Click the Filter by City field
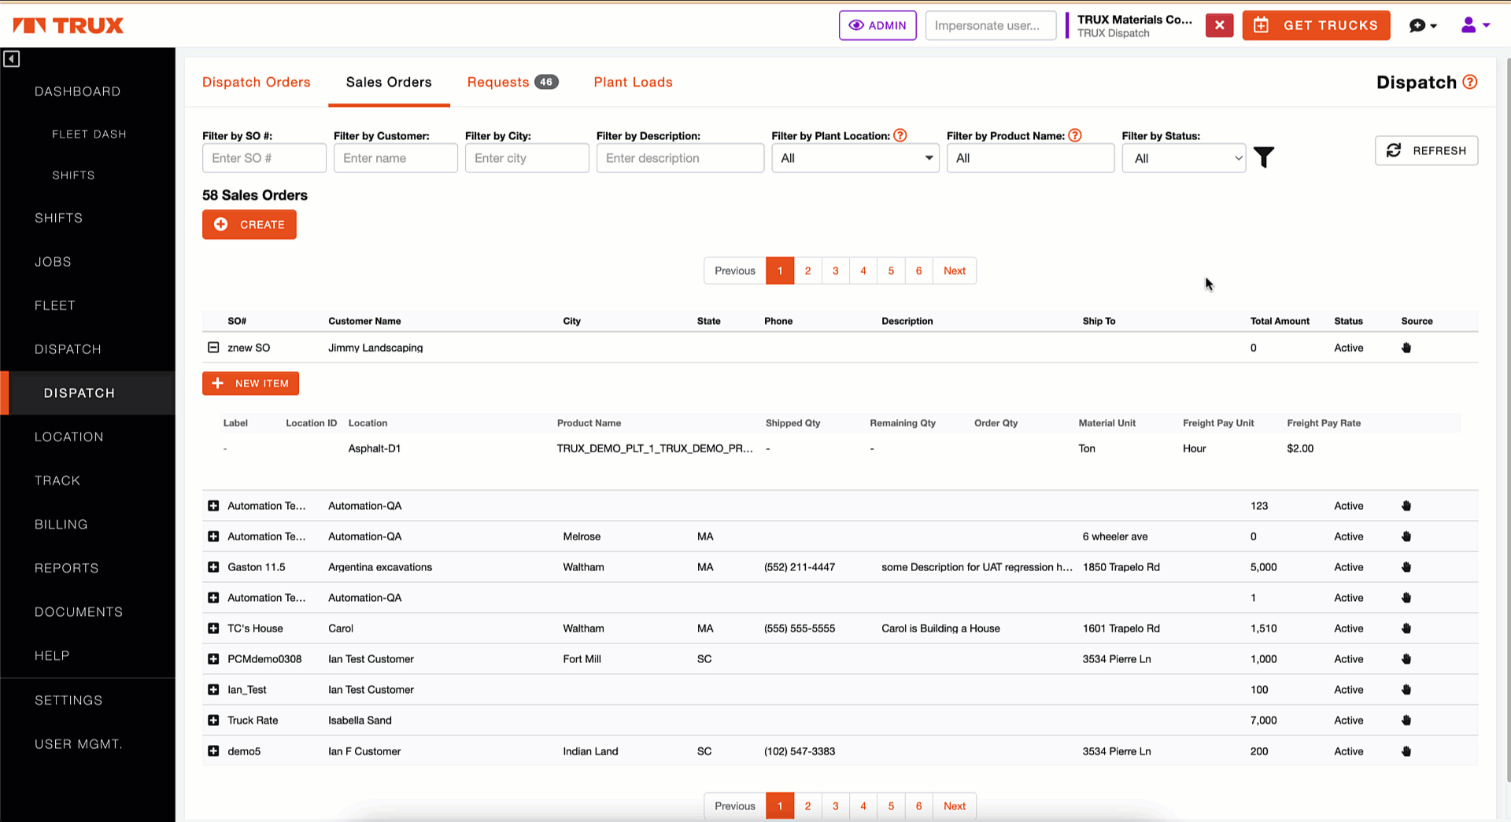1511x822 pixels. pyautogui.click(x=527, y=158)
